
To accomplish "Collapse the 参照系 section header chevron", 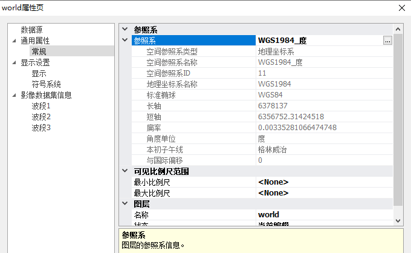I will pos(125,29).
